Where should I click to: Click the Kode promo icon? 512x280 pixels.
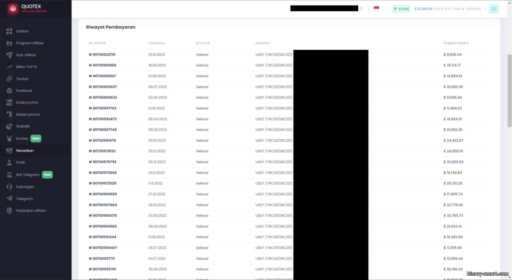point(9,102)
